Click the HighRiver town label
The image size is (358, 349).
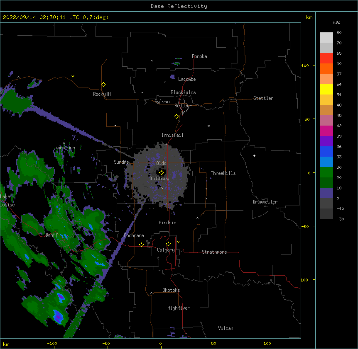[179, 308]
